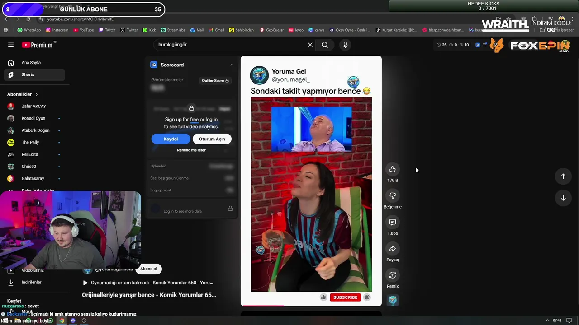Viewport: 579px width, 325px height.
Task: Open Ataberk Doğan channel subscription
Action: [34, 130]
